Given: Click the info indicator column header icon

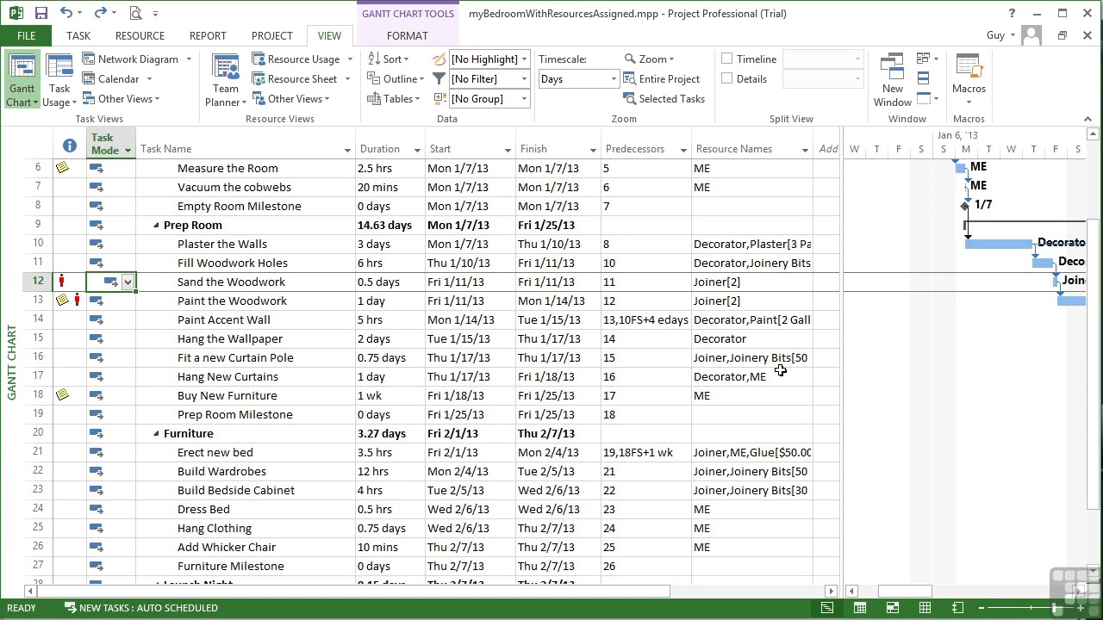Looking at the screenshot, I should click(x=70, y=146).
